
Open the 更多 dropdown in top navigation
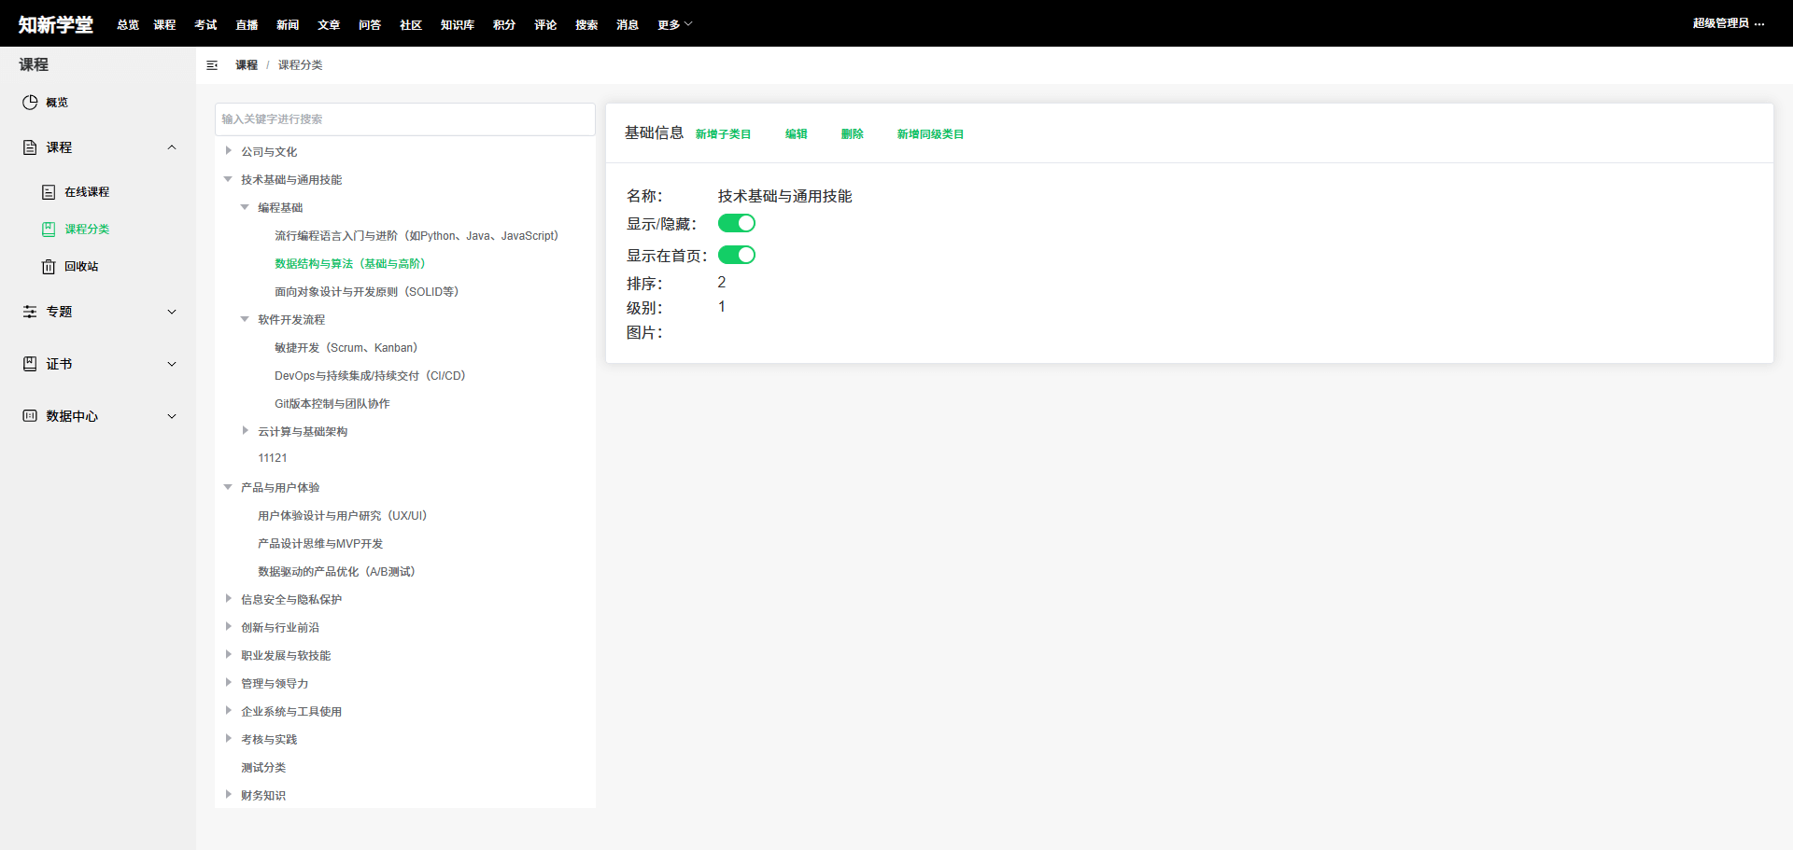pyautogui.click(x=674, y=25)
